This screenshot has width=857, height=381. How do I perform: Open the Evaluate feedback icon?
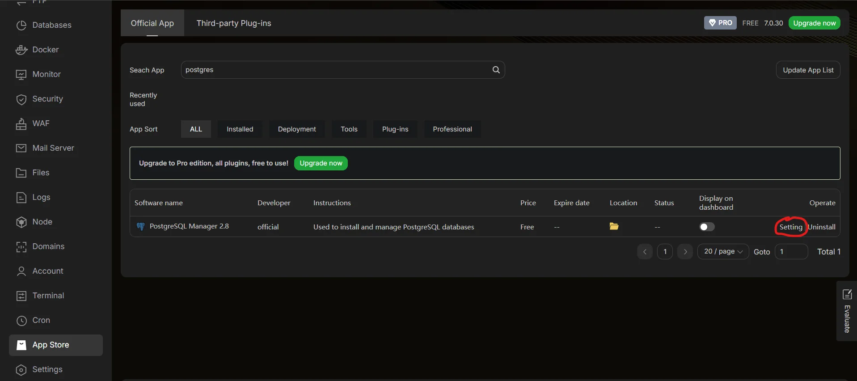pyautogui.click(x=847, y=295)
